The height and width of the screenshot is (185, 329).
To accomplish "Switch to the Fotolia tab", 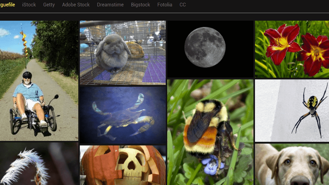I will 165,5.
